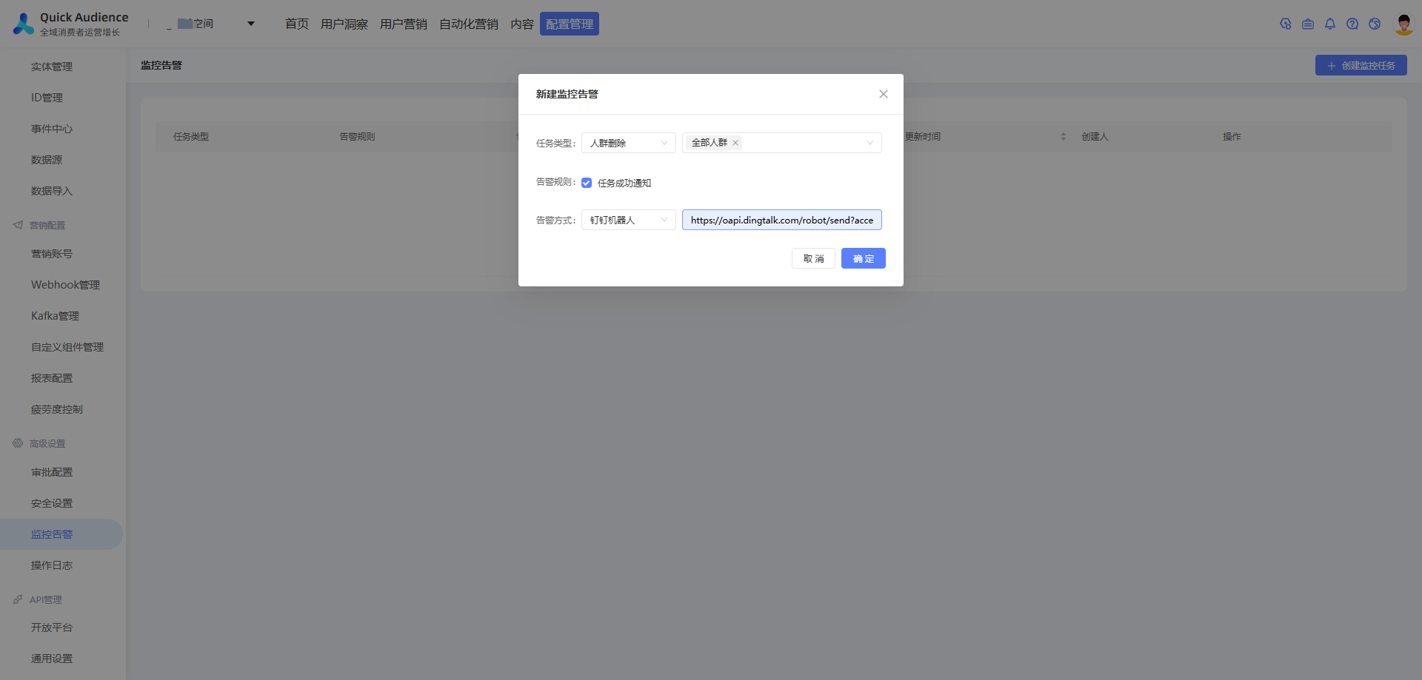Open 报表配置 in the sidebar
Viewport: 1422px width, 680px height.
[x=52, y=378]
